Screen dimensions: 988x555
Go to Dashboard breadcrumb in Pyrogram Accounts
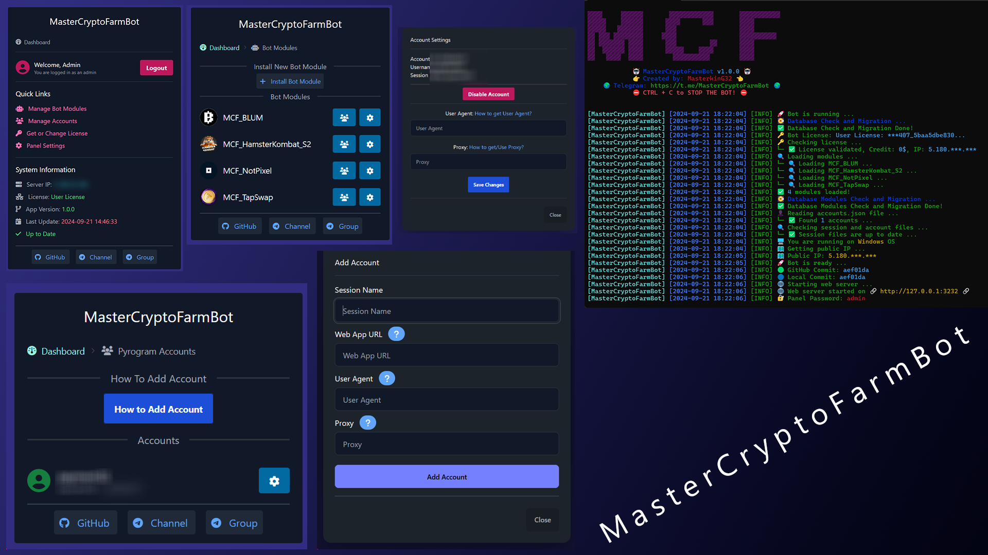coord(62,351)
